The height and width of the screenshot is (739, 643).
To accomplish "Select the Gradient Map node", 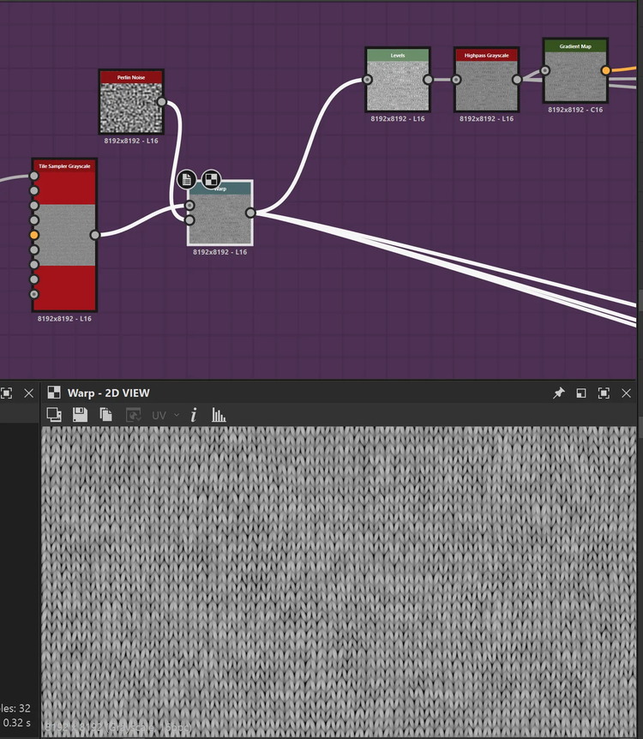I will coord(575,75).
